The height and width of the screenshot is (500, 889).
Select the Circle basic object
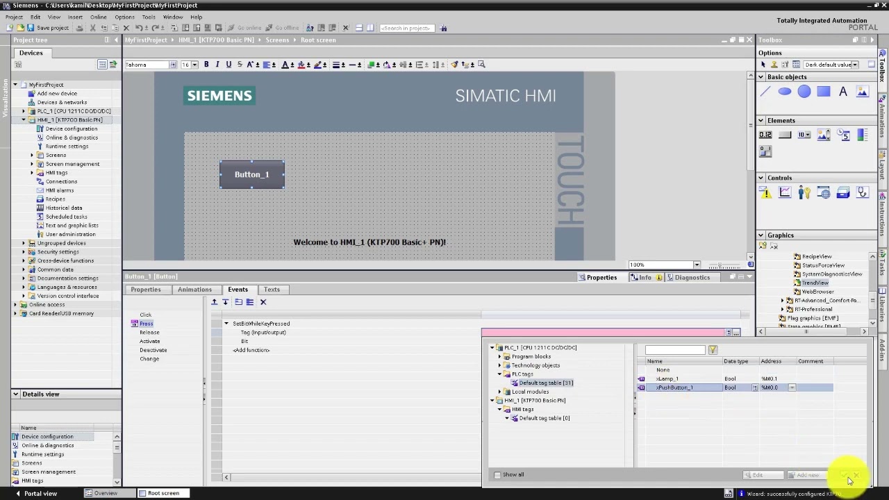pyautogui.click(x=804, y=92)
